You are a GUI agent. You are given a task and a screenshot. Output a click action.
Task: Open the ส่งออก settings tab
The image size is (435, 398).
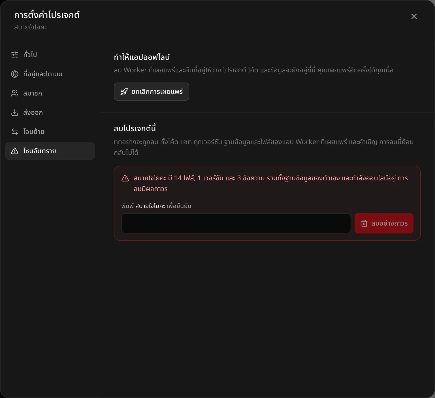pyautogui.click(x=50, y=113)
